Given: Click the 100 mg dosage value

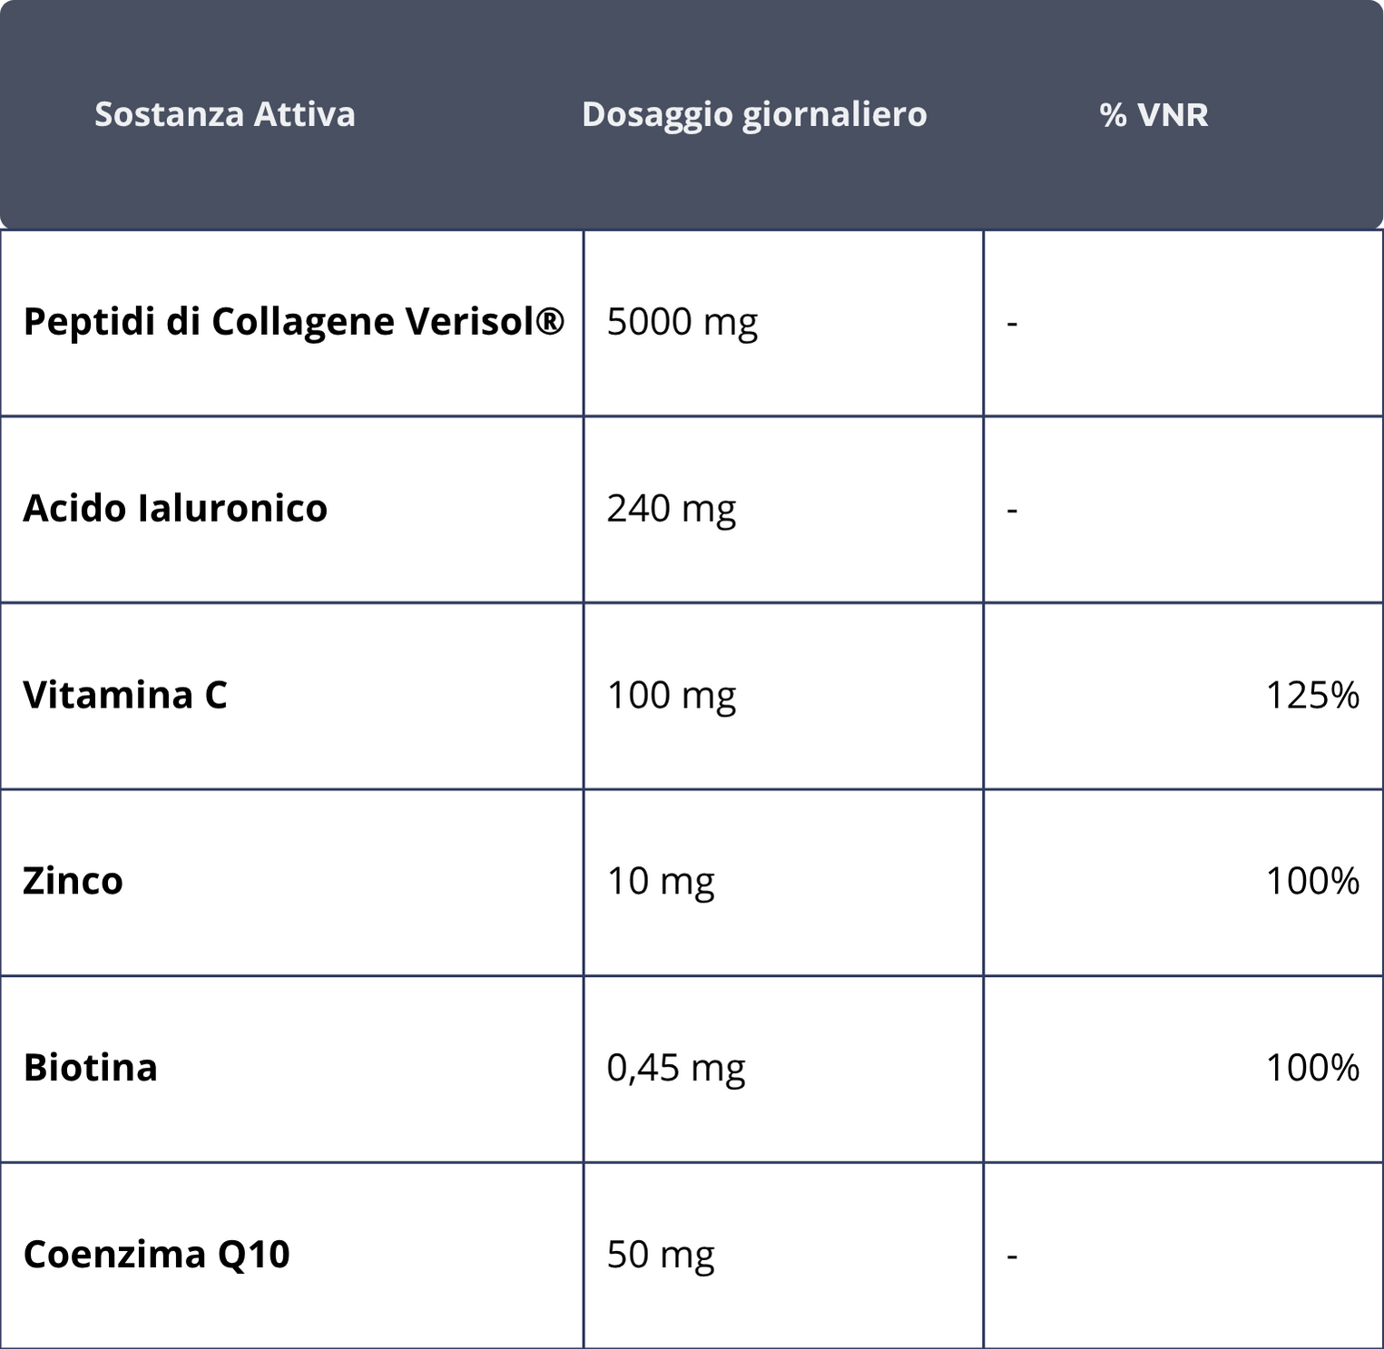Looking at the screenshot, I should (x=672, y=696).
